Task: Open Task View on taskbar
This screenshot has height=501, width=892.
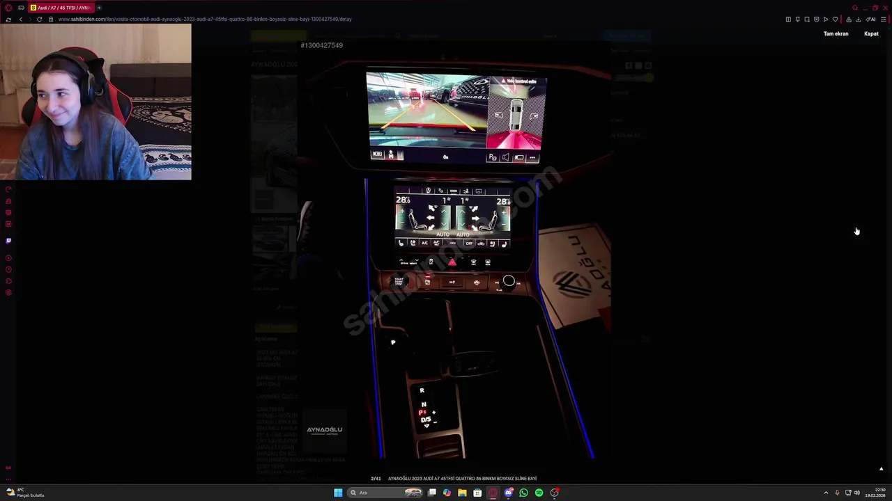Action: click(432, 493)
